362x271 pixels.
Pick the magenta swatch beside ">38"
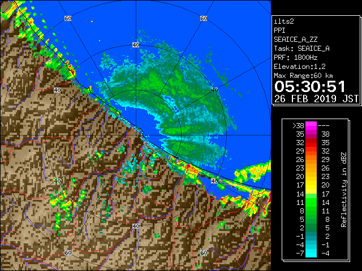[311, 126]
